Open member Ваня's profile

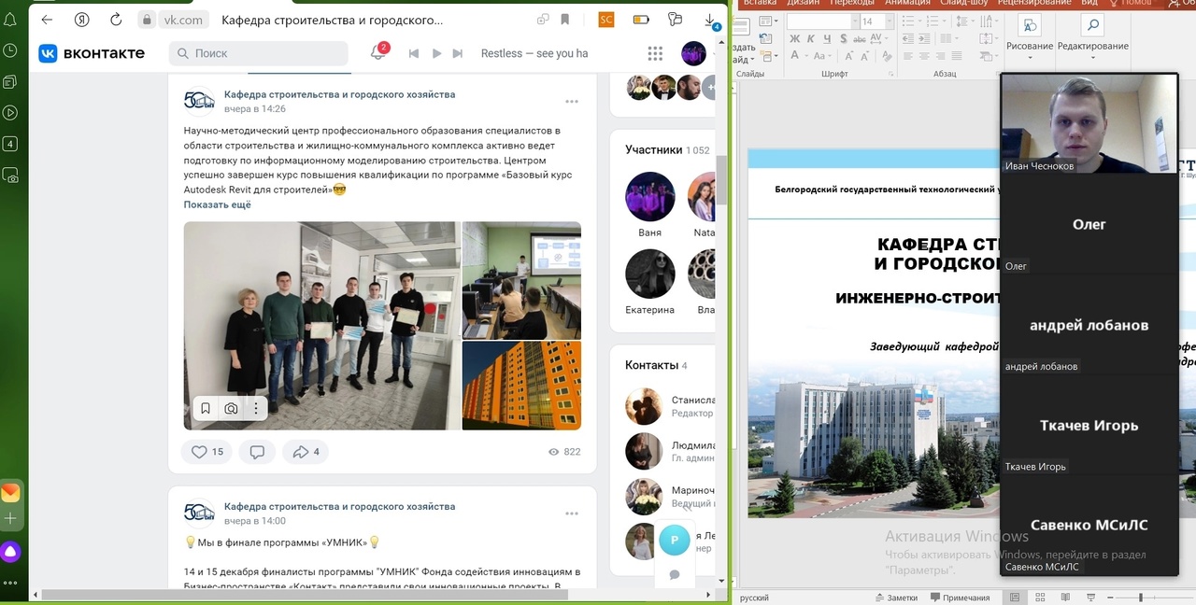point(649,196)
